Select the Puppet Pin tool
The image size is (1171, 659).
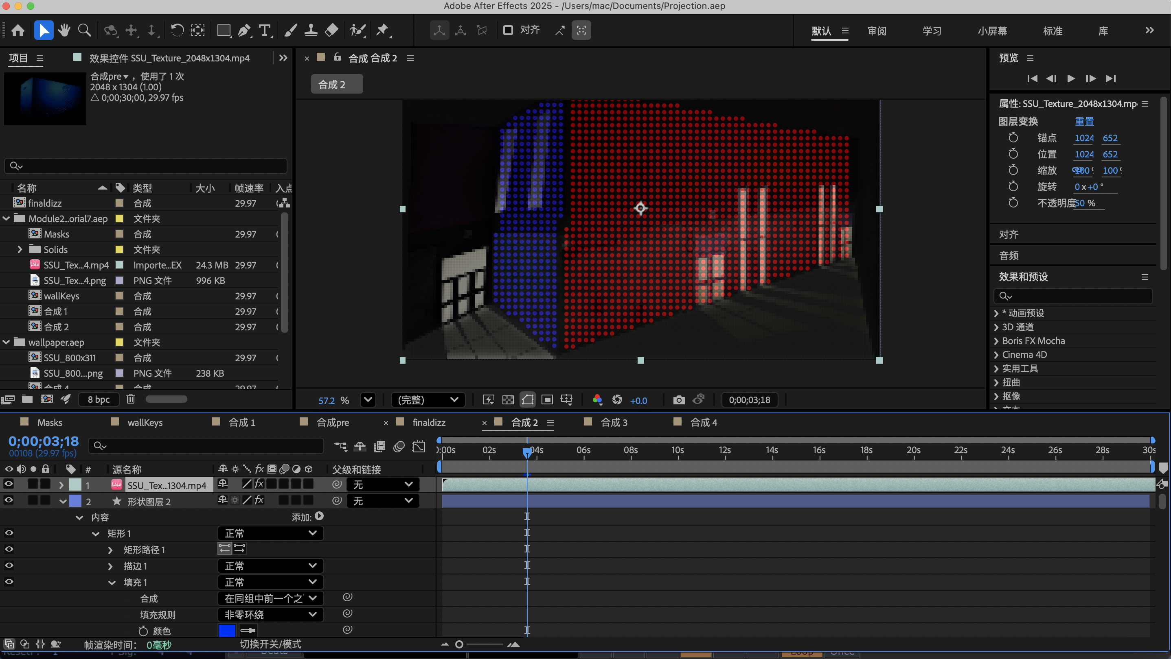pyautogui.click(x=383, y=31)
